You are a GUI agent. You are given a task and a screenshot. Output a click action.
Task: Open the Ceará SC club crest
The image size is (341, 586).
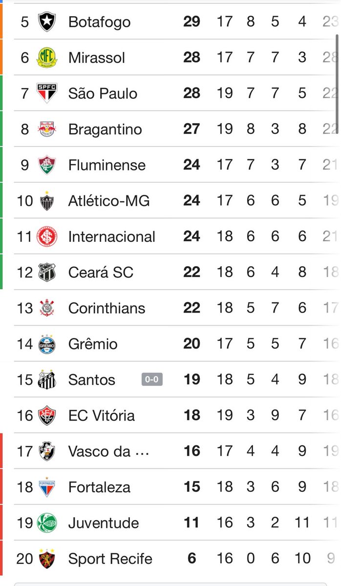47,272
